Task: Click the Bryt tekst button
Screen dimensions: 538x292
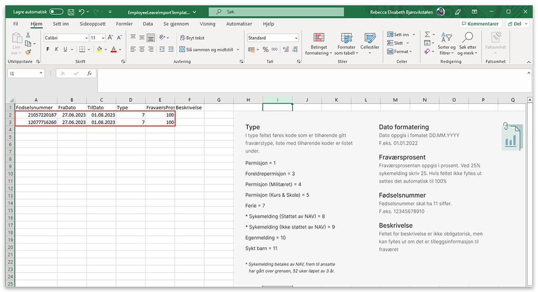Action: click(x=191, y=38)
